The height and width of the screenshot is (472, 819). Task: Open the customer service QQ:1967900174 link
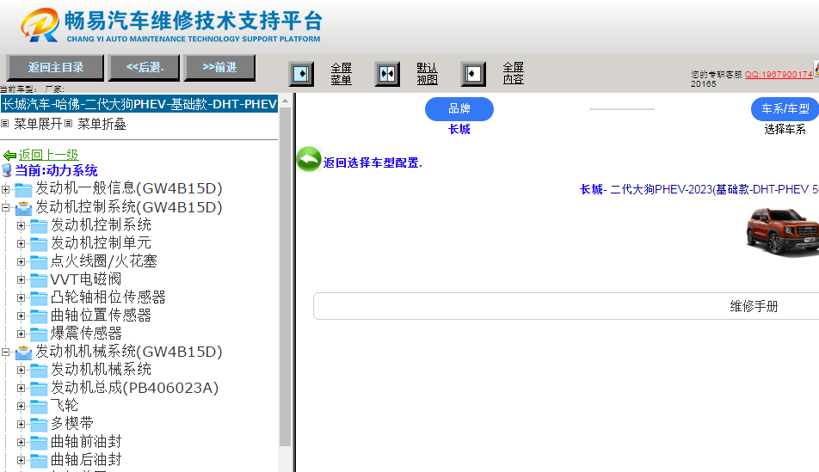779,74
